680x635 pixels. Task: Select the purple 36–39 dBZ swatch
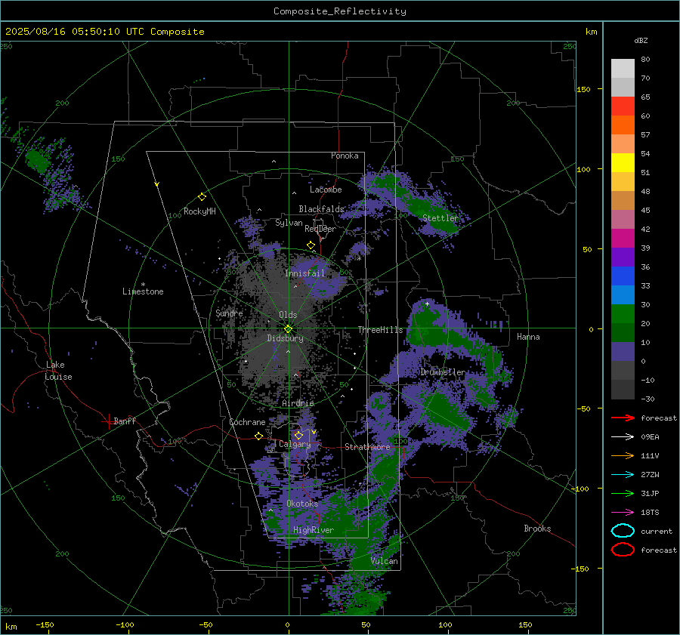[623, 257]
